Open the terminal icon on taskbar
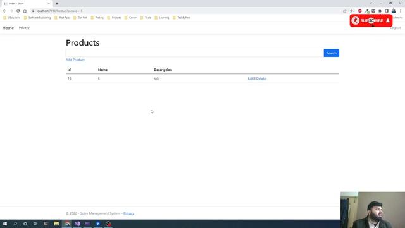405x228 pixels. (46, 224)
